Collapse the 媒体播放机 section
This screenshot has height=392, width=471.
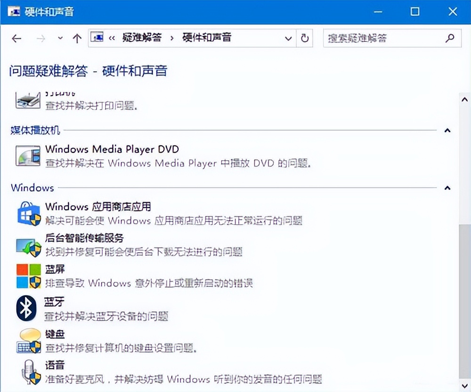(447, 131)
